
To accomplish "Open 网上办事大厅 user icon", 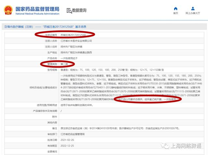I will [193, 9].
